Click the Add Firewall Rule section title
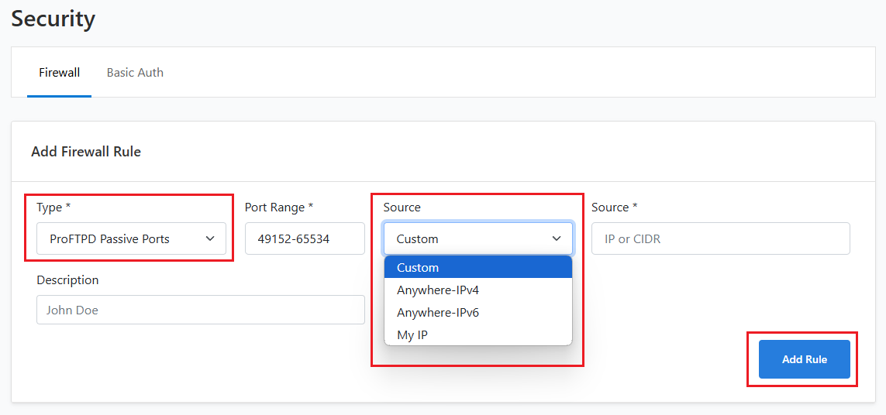The image size is (886, 415). (x=86, y=152)
